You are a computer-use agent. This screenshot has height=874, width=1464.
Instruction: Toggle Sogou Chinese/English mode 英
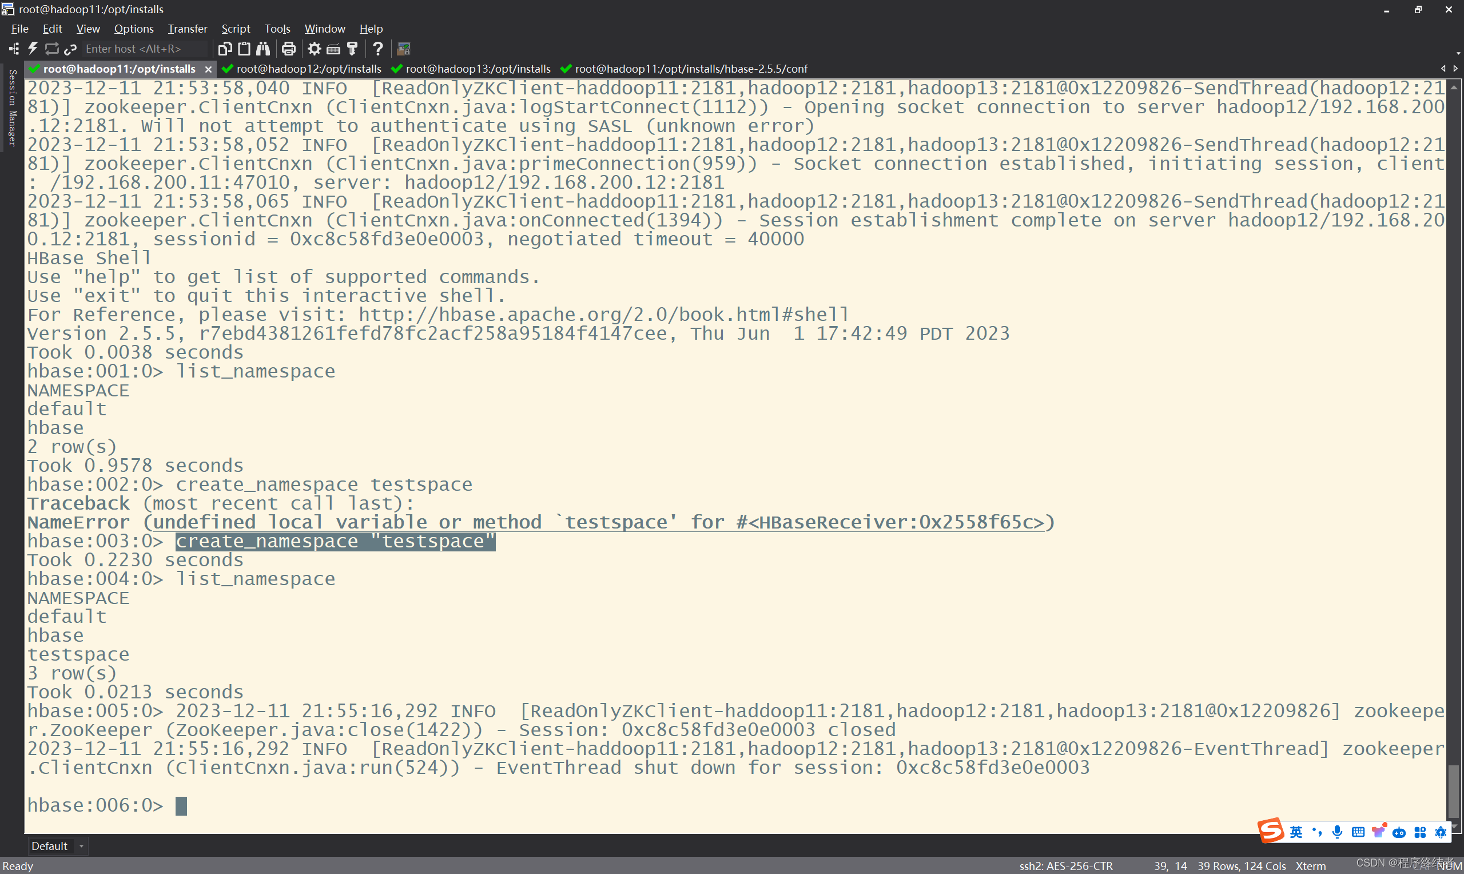coord(1296,832)
